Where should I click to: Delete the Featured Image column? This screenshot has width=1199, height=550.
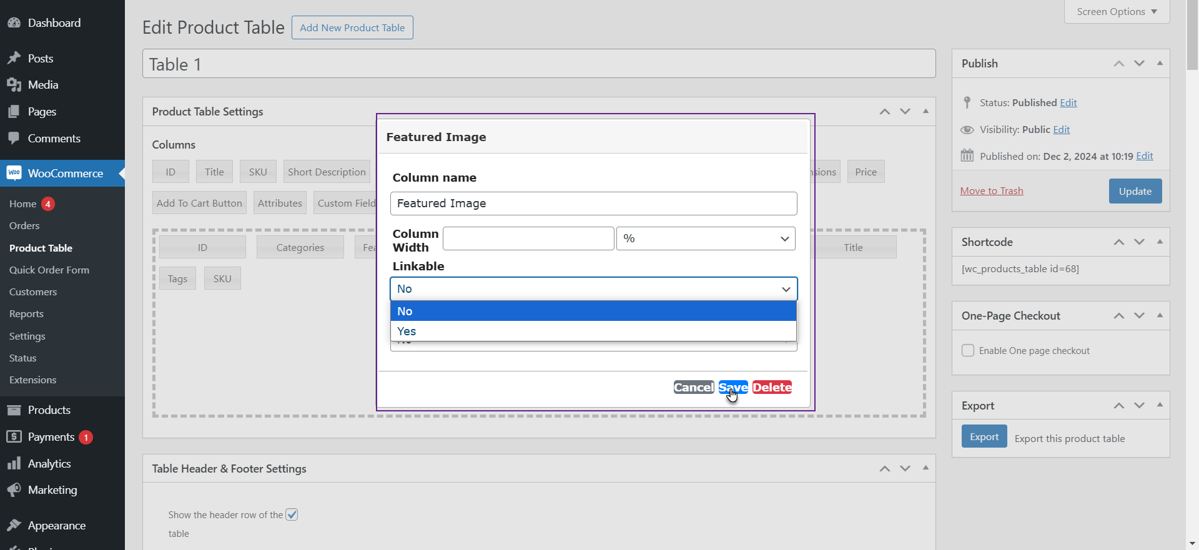pos(772,388)
